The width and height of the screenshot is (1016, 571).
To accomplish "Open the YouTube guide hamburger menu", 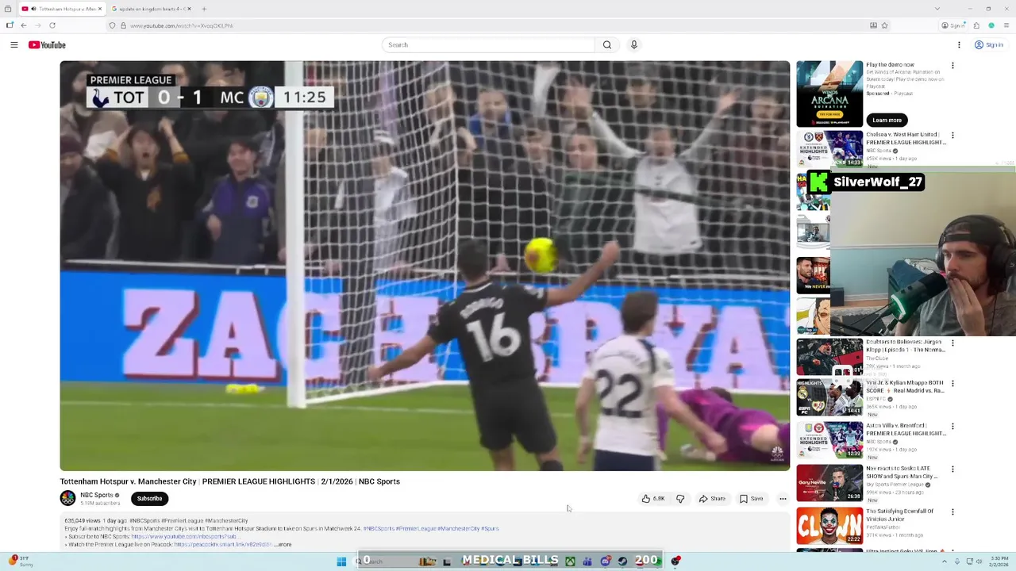I will tap(14, 45).
